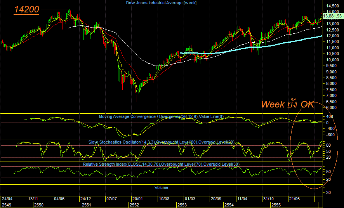Select the 80 level on Stochastics scale
This screenshot has width=344, height=208.
[328, 145]
